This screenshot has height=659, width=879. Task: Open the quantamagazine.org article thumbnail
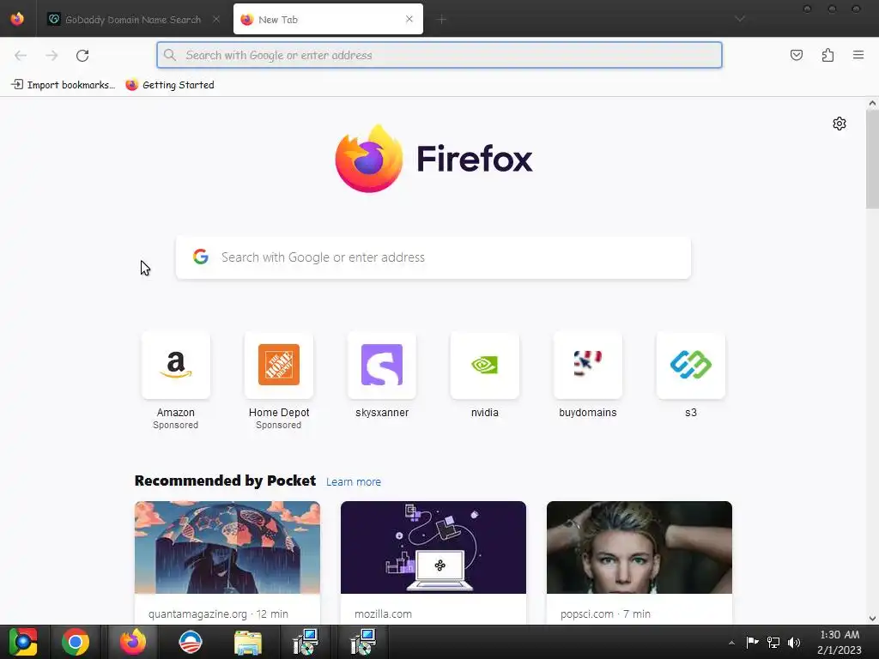(227, 547)
